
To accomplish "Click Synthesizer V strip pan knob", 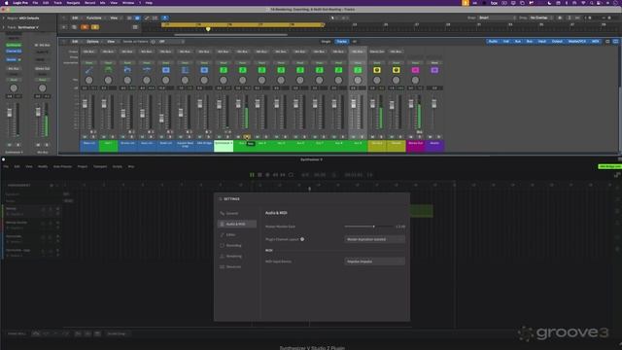I will coord(224,80).
